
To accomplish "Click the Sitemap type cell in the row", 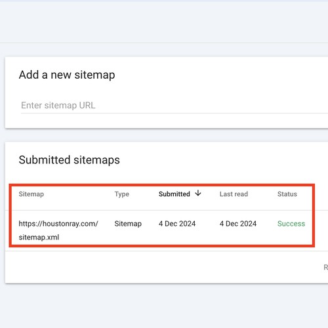I will (x=128, y=224).
